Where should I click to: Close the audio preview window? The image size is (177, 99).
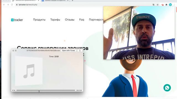point(13,51)
